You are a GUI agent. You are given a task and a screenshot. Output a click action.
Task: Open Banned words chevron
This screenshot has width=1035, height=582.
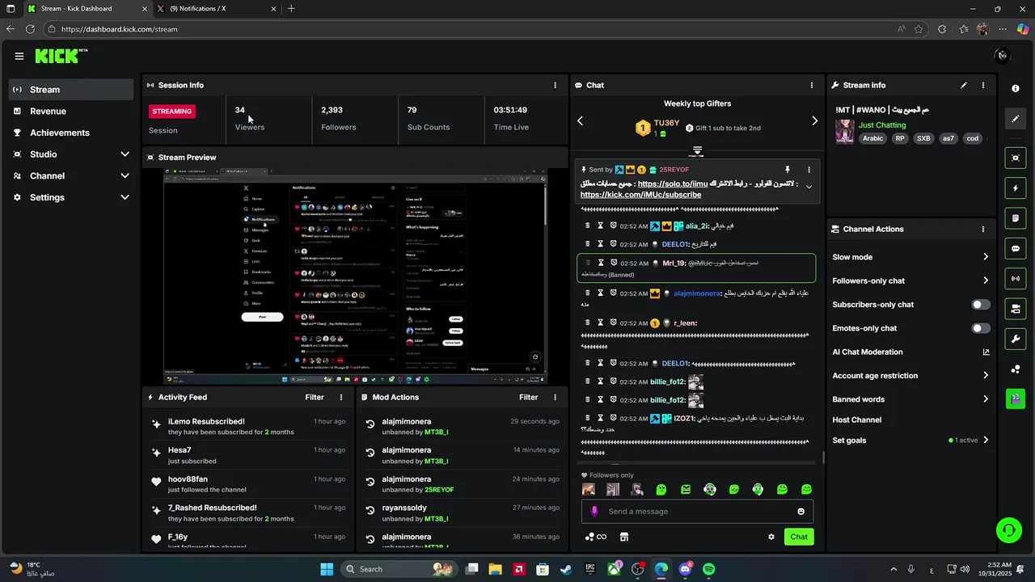986,399
